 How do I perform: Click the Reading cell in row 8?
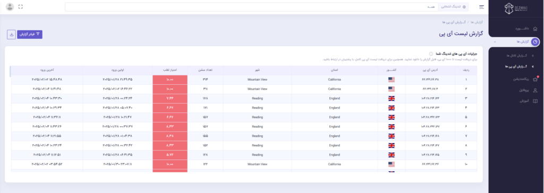(x=258, y=145)
